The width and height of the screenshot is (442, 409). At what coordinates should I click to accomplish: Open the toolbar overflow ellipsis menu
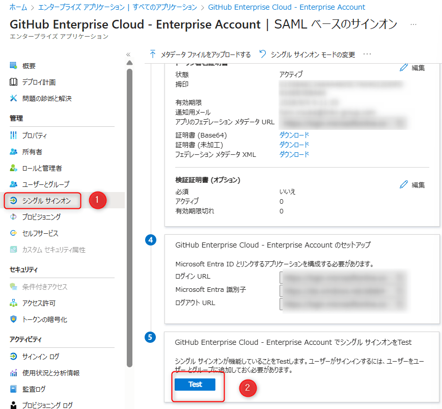367,54
